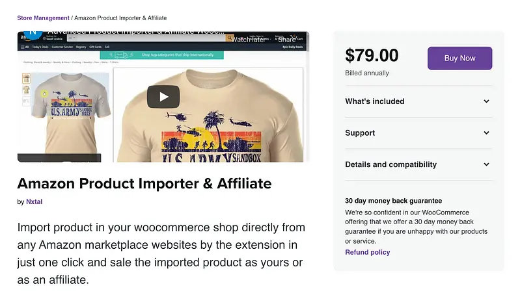Expand Details and compatibility chevron

click(x=486, y=164)
